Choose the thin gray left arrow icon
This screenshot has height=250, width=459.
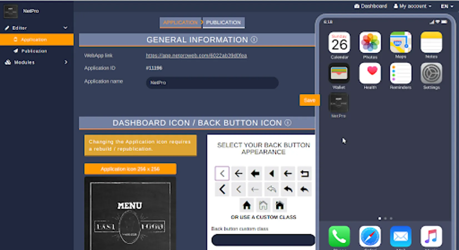[255, 189]
